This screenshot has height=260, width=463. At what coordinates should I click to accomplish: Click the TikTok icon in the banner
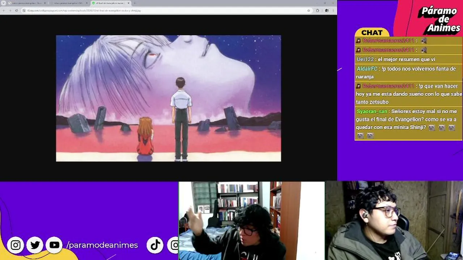pos(156,245)
